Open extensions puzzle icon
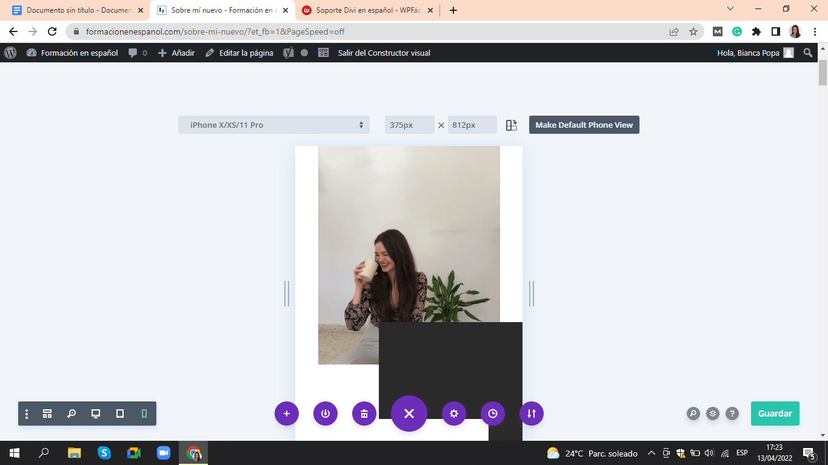 coord(756,31)
